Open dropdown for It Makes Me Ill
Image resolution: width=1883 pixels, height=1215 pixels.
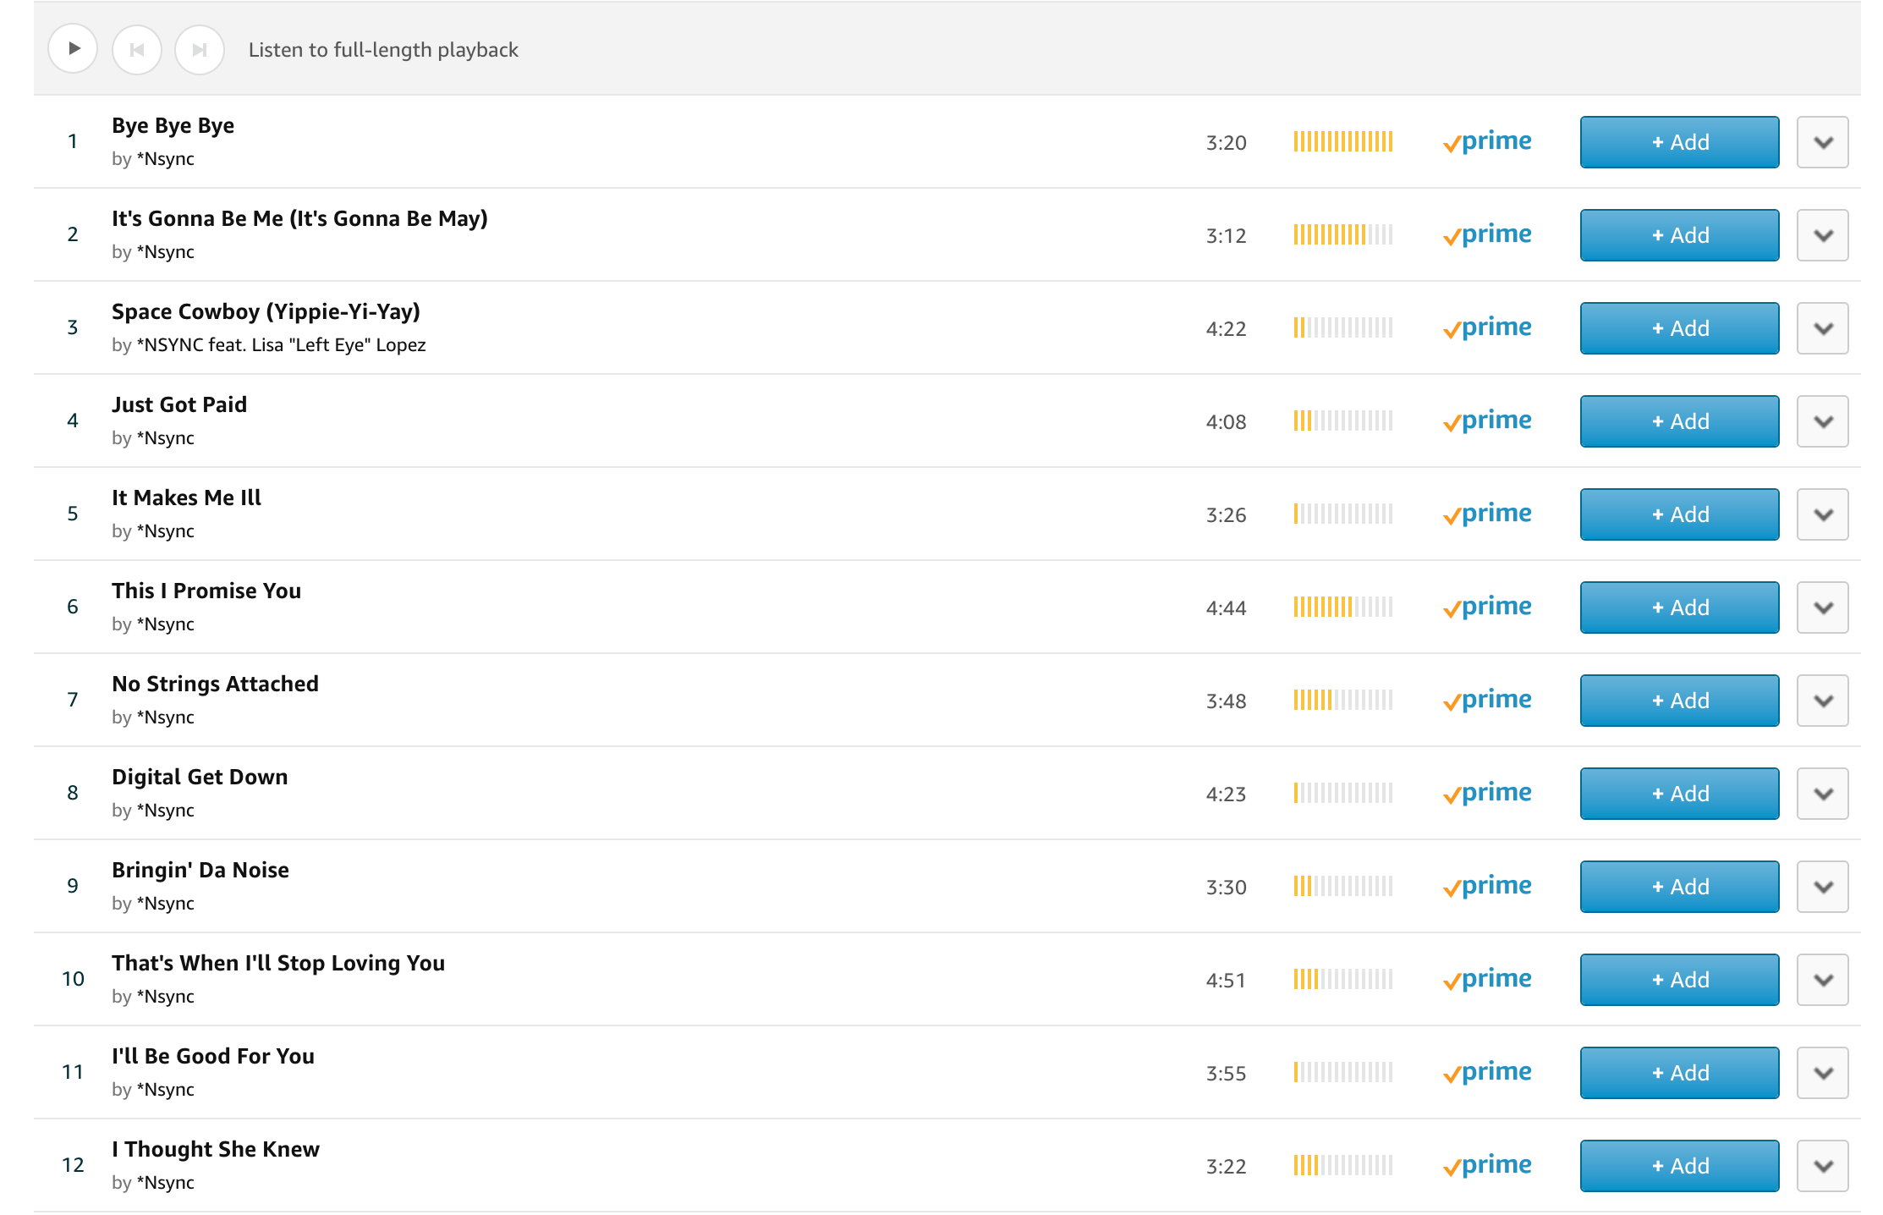pos(1823,514)
